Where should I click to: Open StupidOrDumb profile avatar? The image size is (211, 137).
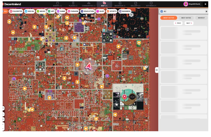tap(186, 4)
